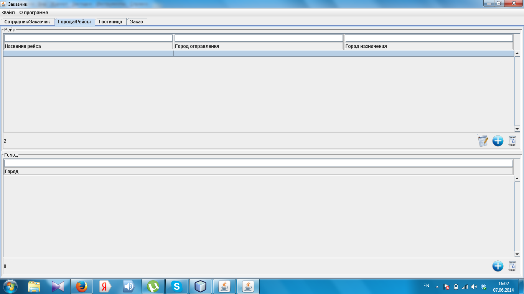This screenshot has width=524, height=294.
Task: Click the Город table scrollbar up arrow
Action: pyautogui.click(x=517, y=179)
